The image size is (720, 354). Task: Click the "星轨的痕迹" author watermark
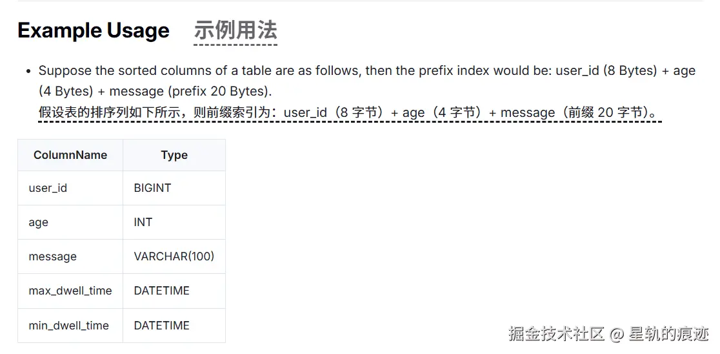tap(668, 334)
